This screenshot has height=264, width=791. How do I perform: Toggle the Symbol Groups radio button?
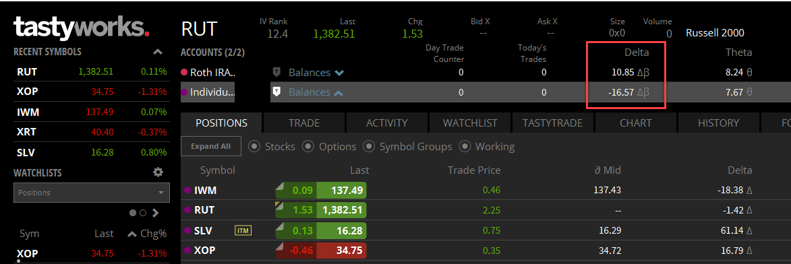click(370, 147)
